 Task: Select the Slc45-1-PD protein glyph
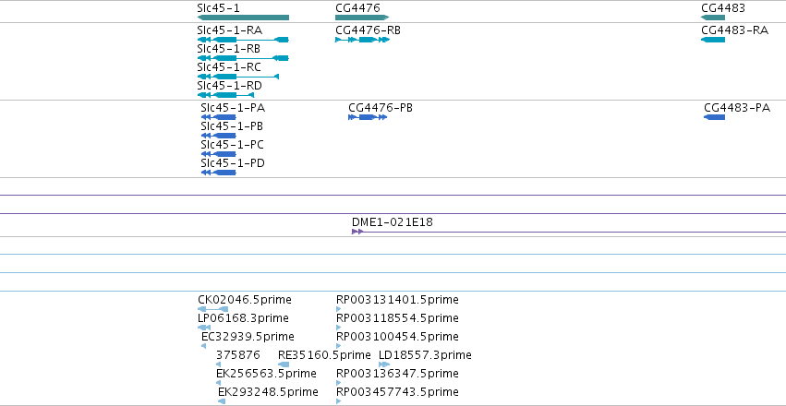(x=219, y=173)
